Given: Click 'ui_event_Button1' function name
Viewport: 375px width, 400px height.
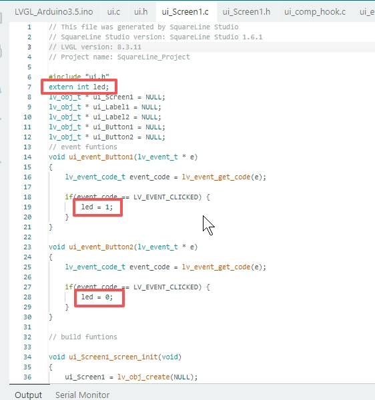Looking at the screenshot, I should tap(101, 157).
